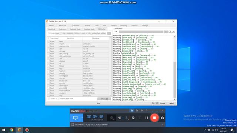Open the Vivo tab

click(104, 25)
